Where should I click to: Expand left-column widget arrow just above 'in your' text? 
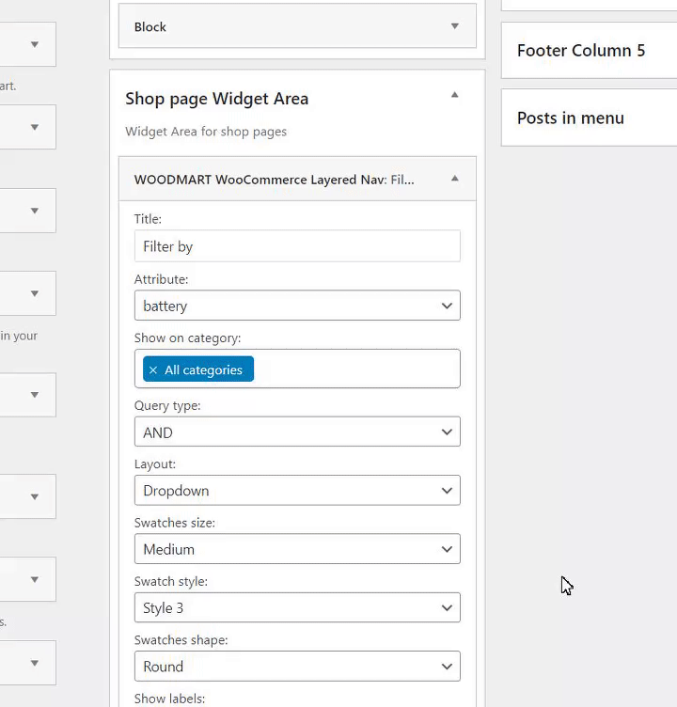point(35,293)
